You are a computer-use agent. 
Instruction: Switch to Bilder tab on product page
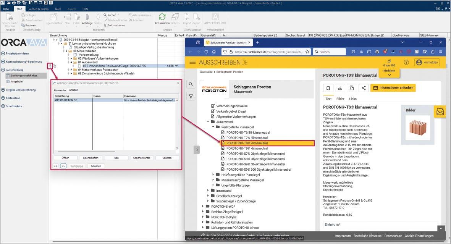[x=340, y=99]
